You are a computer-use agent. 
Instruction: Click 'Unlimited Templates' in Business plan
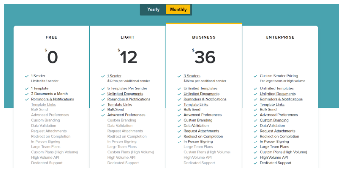pyautogui.click(x=200, y=88)
